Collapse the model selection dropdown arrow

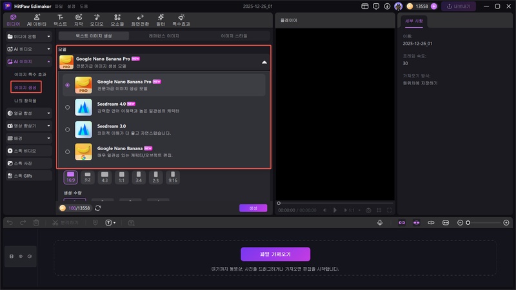click(264, 62)
